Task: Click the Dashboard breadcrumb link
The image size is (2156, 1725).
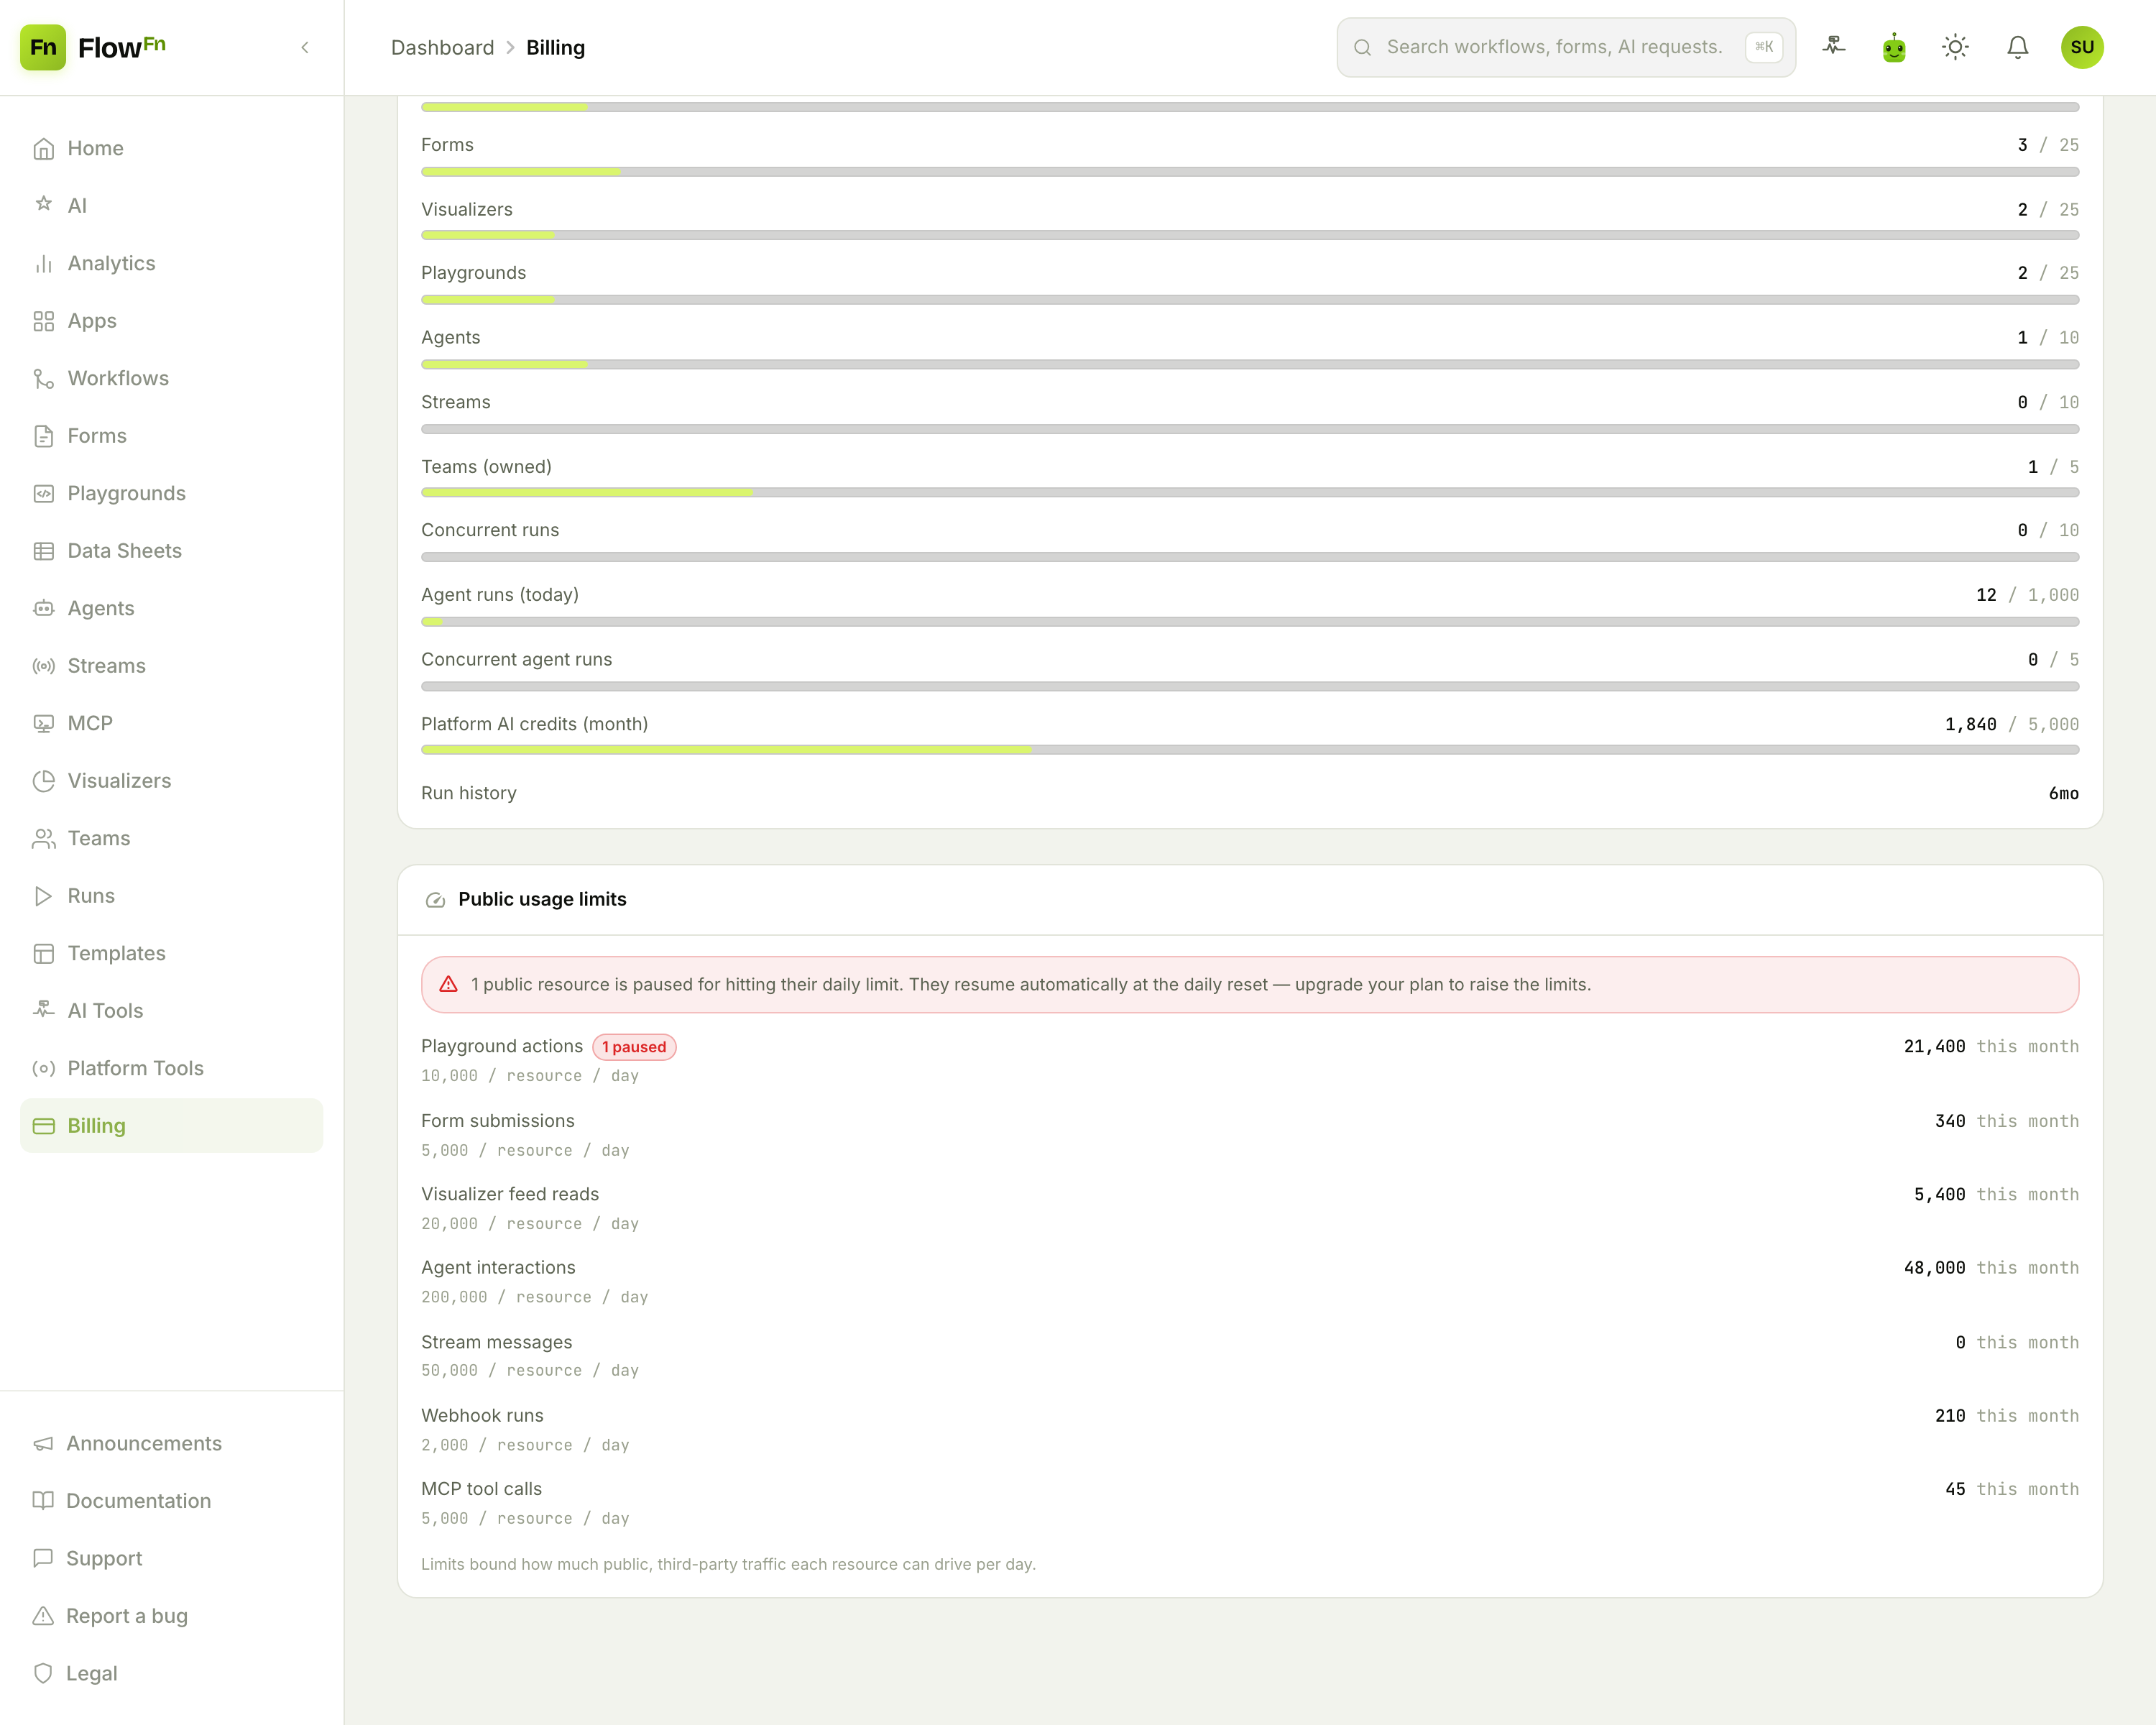Action: 442,47
